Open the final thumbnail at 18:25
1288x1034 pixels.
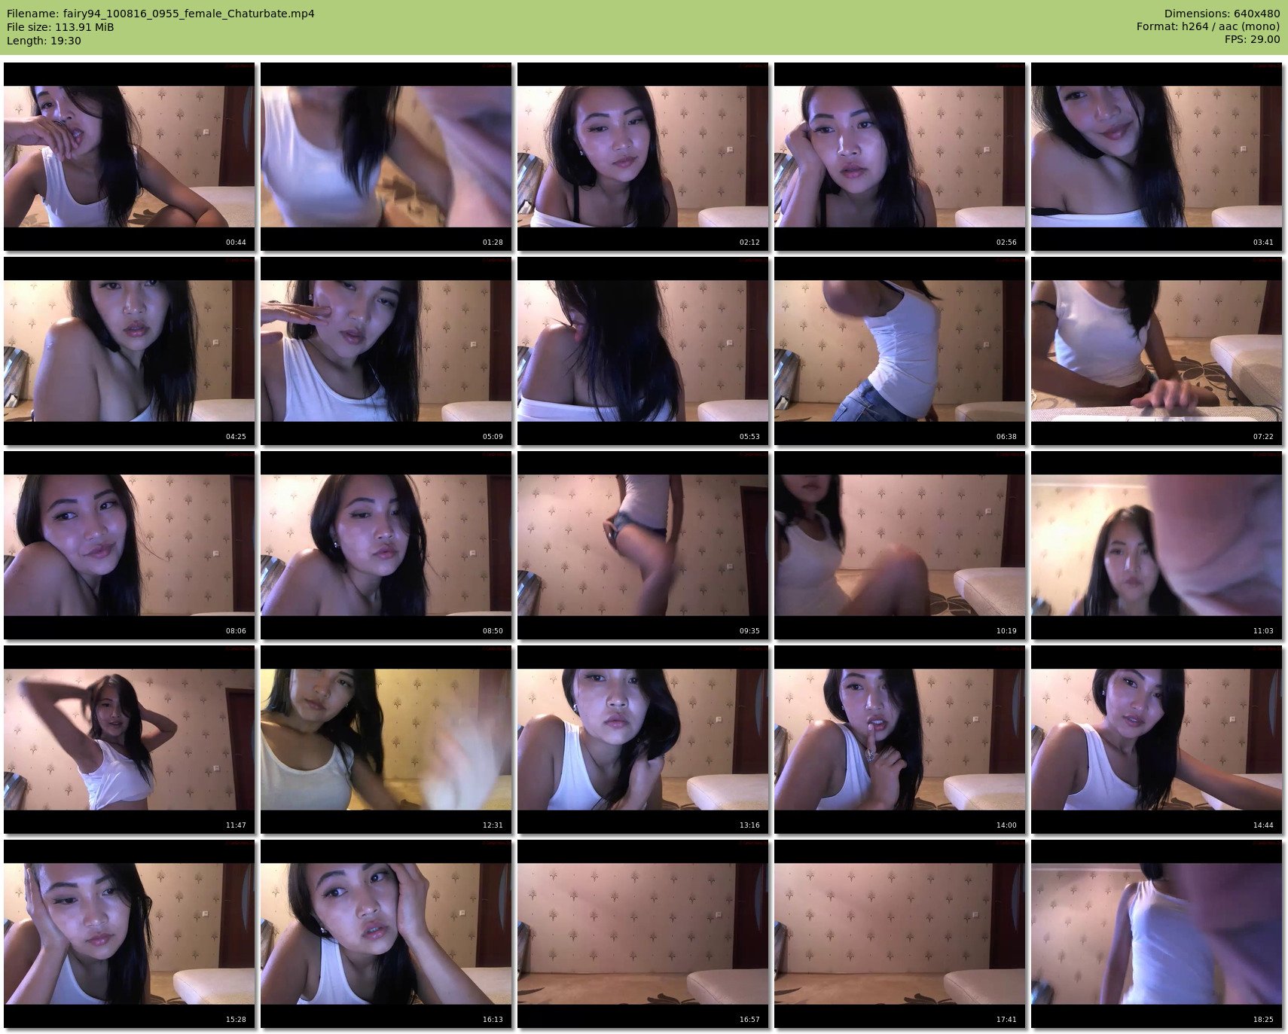coord(1156,934)
